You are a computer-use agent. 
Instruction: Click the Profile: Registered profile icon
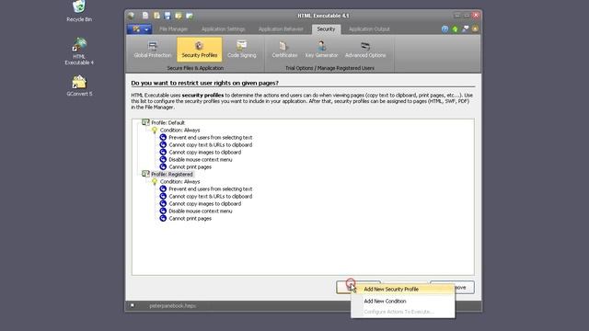click(x=145, y=174)
